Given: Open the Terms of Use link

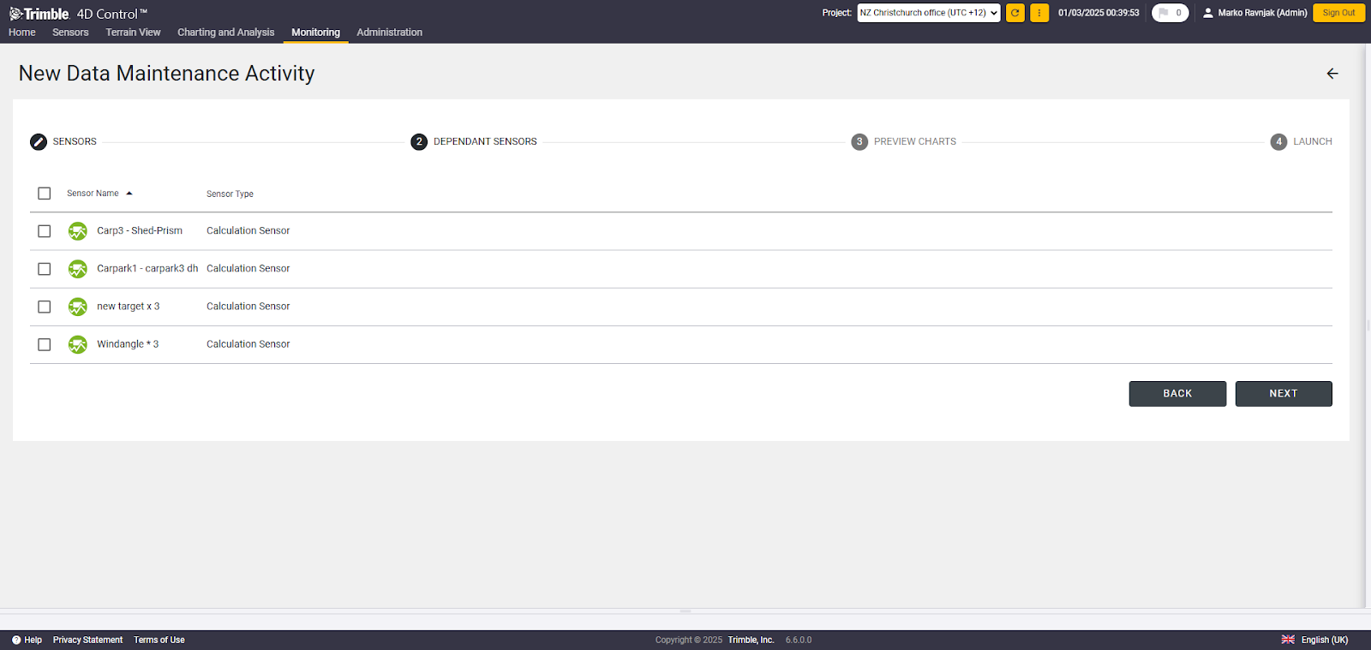Looking at the screenshot, I should (159, 640).
